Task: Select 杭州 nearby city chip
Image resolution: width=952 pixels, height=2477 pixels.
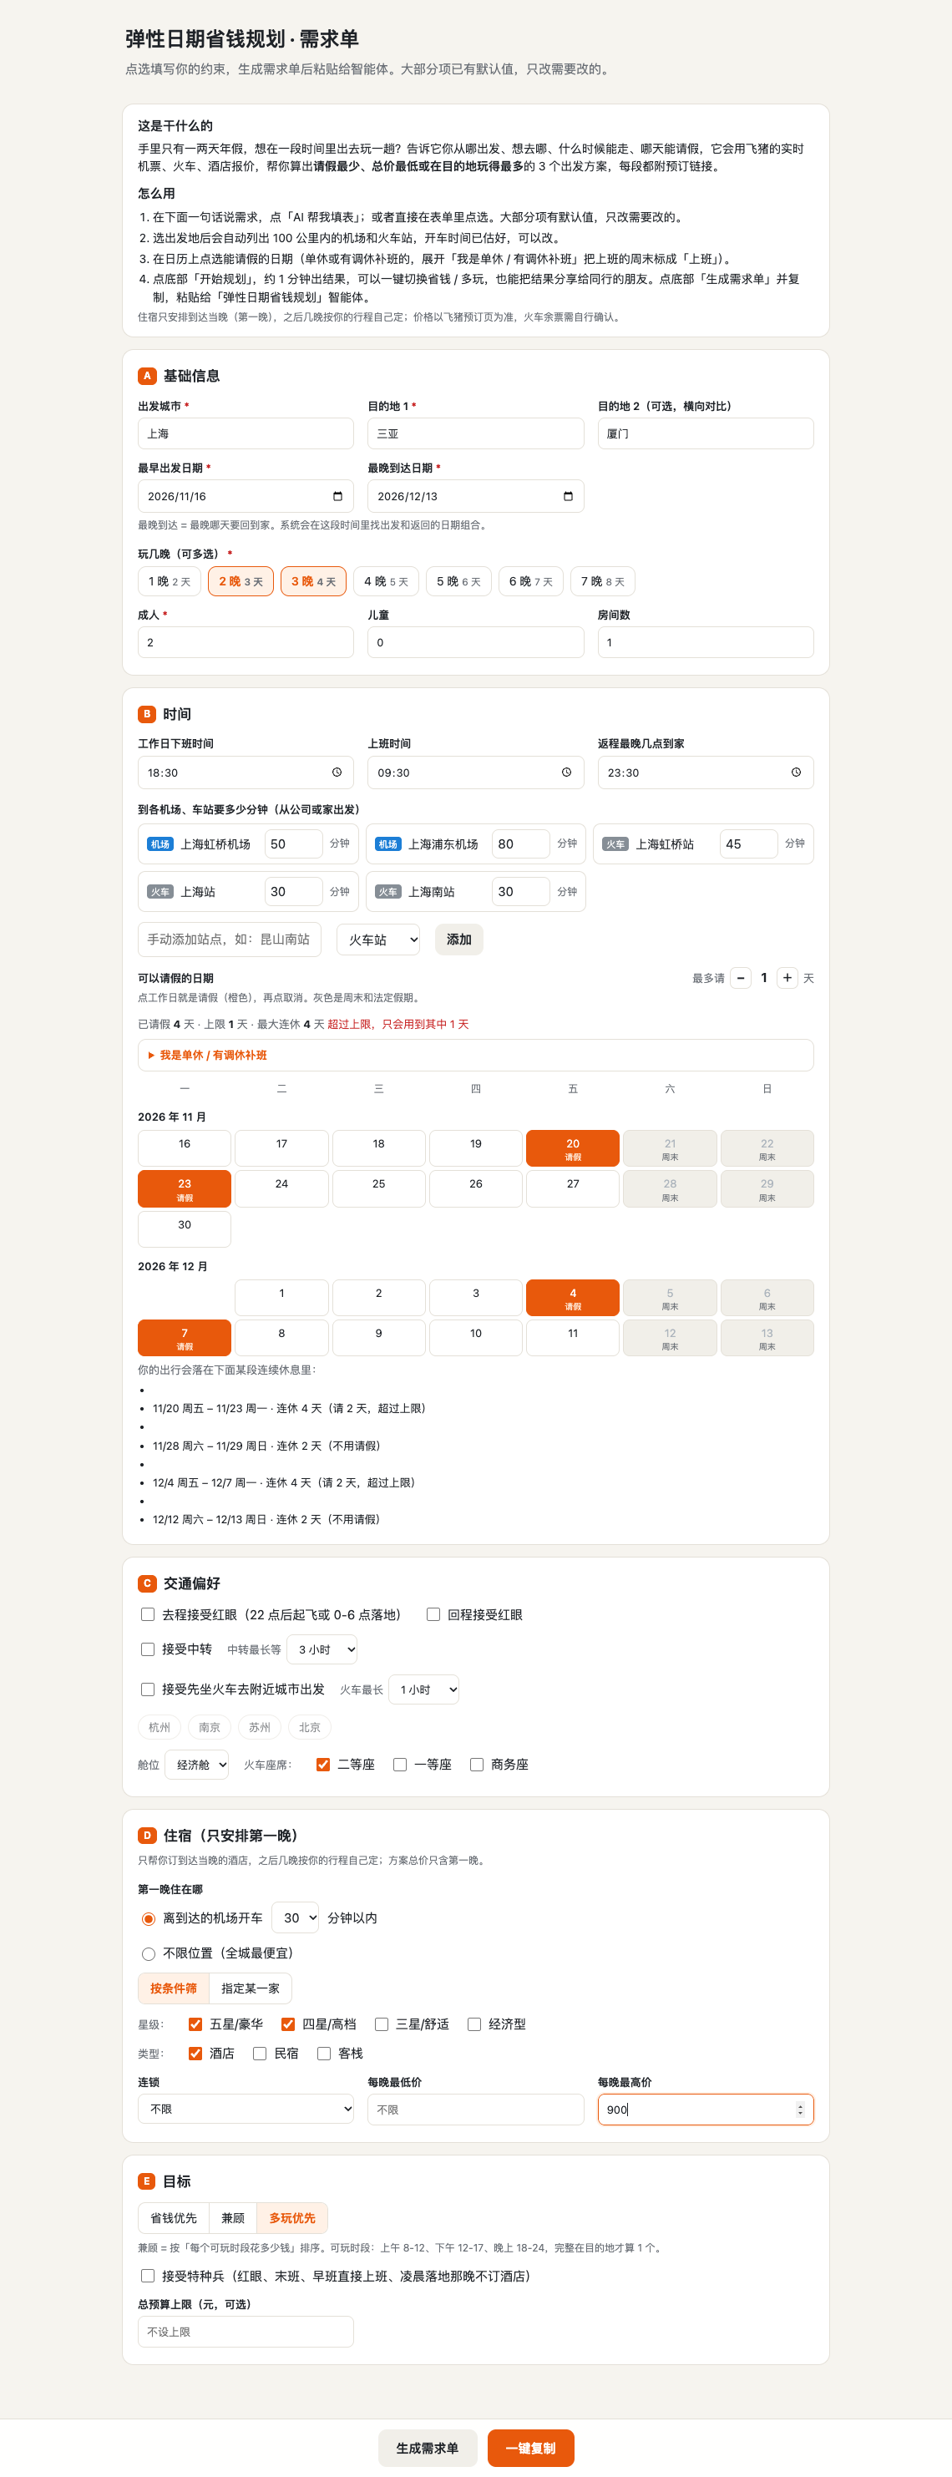Action: (160, 1728)
